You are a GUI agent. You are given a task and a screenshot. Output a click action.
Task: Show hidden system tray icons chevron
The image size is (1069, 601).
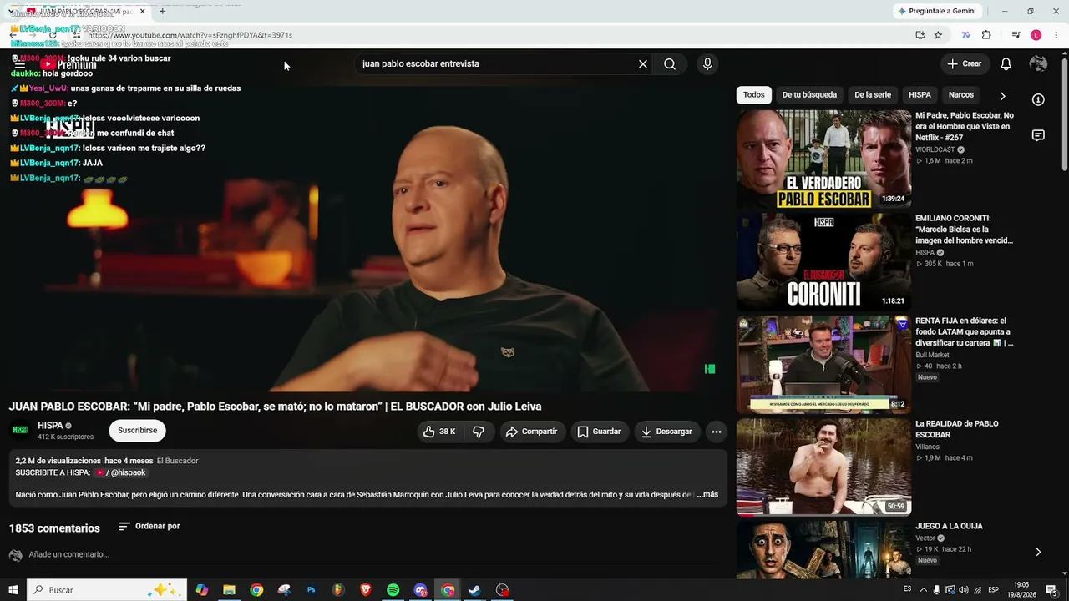click(x=925, y=590)
